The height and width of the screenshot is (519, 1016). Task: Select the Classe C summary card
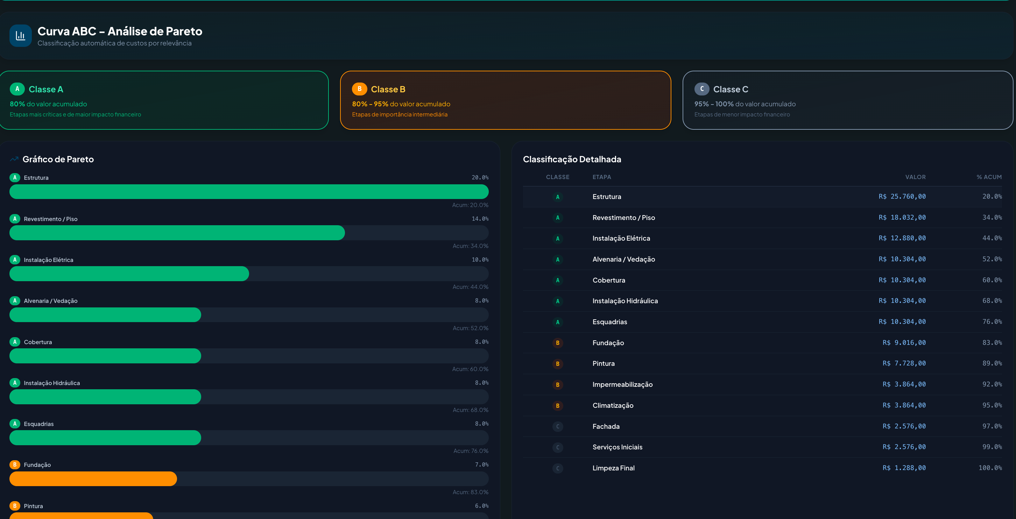(x=848, y=101)
